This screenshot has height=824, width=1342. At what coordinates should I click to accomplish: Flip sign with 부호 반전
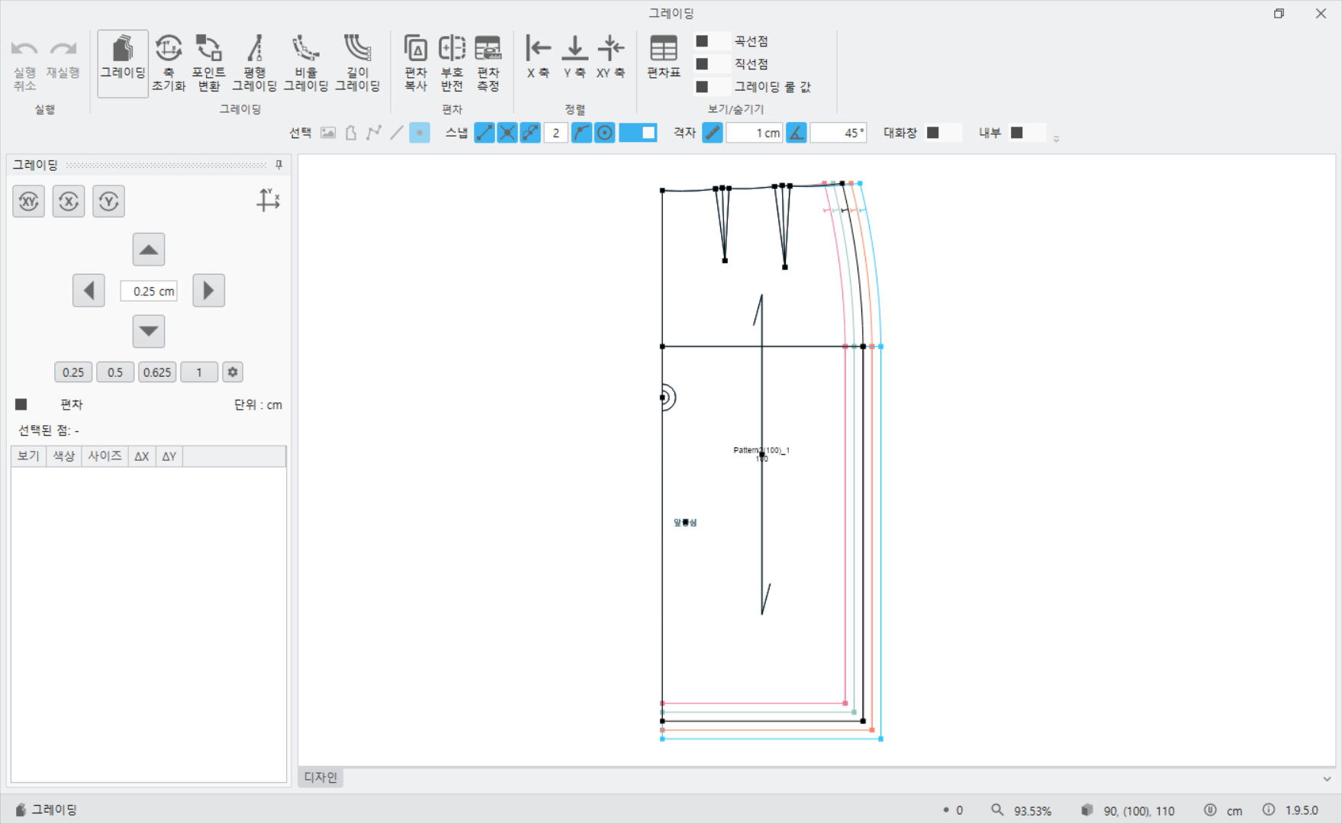click(x=452, y=64)
